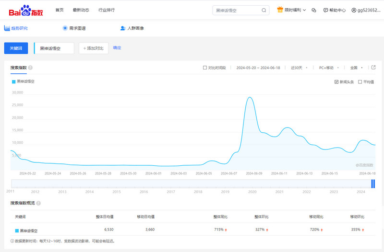Click the red up arrow next to 355%
This screenshot has width=384, height=252.
(x=363, y=230)
